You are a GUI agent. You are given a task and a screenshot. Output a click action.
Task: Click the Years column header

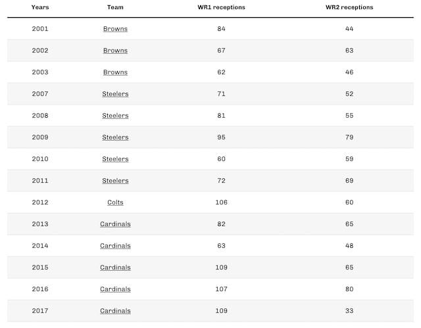(x=39, y=7)
